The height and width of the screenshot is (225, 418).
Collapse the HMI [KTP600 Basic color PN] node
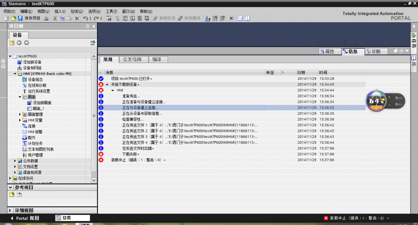pos(15,74)
